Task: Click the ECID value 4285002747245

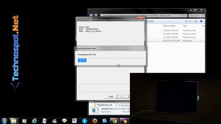Action: [x=92, y=29]
